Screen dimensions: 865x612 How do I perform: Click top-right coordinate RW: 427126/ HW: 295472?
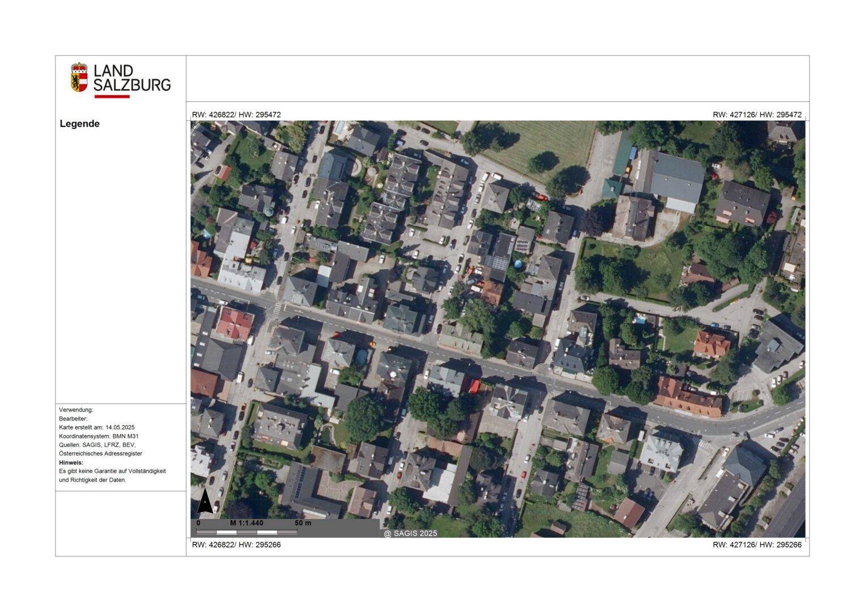click(757, 114)
